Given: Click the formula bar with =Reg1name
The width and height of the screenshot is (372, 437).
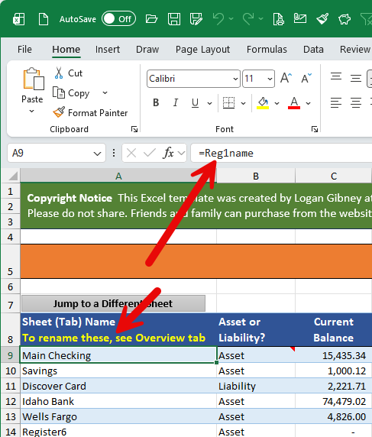Looking at the screenshot, I should pyautogui.click(x=281, y=153).
